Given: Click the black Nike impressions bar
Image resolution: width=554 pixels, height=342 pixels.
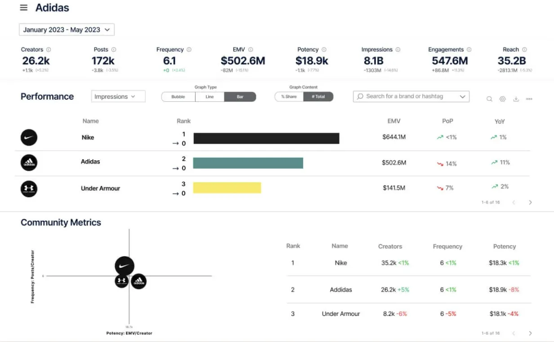Looking at the screenshot, I should tap(266, 138).
